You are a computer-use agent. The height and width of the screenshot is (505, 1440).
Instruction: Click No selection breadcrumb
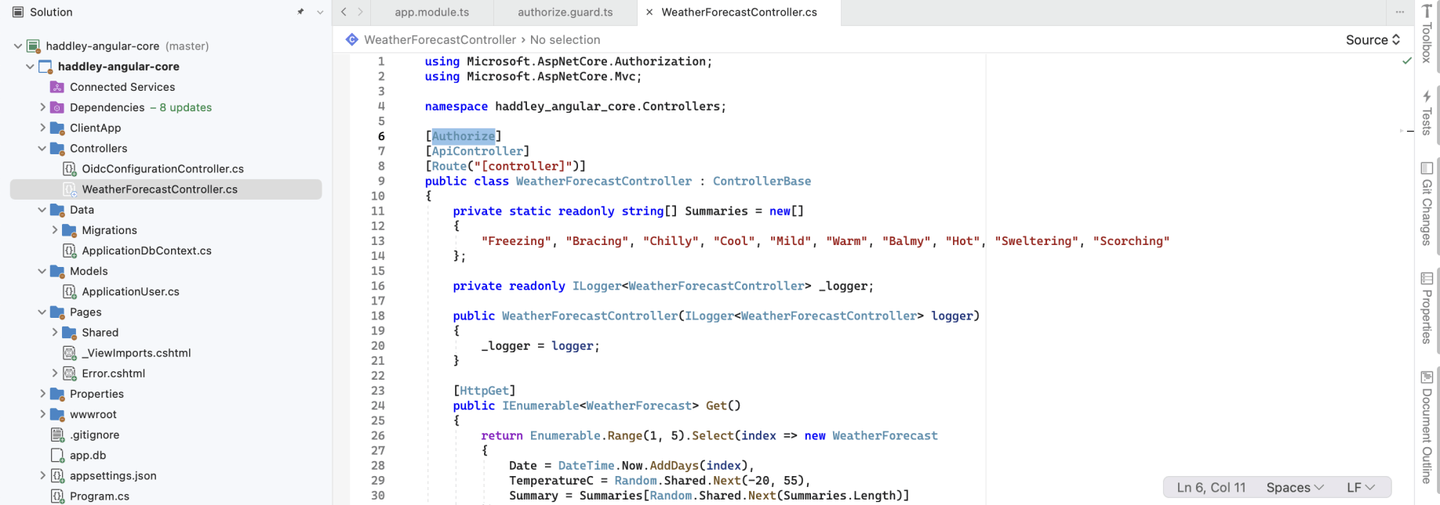tap(565, 40)
